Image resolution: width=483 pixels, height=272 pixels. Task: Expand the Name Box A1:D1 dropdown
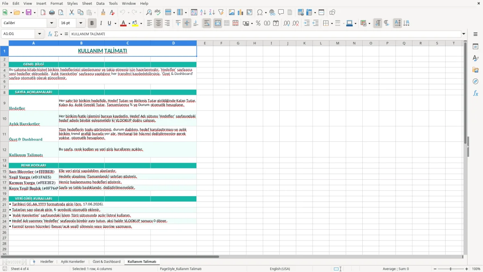pyautogui.click(x=39, y=34)
